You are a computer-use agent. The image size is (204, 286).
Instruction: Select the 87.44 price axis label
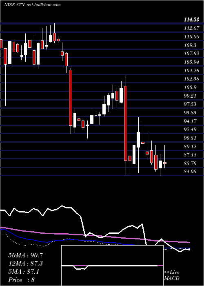pyautogui.click(x=190, y=155)
